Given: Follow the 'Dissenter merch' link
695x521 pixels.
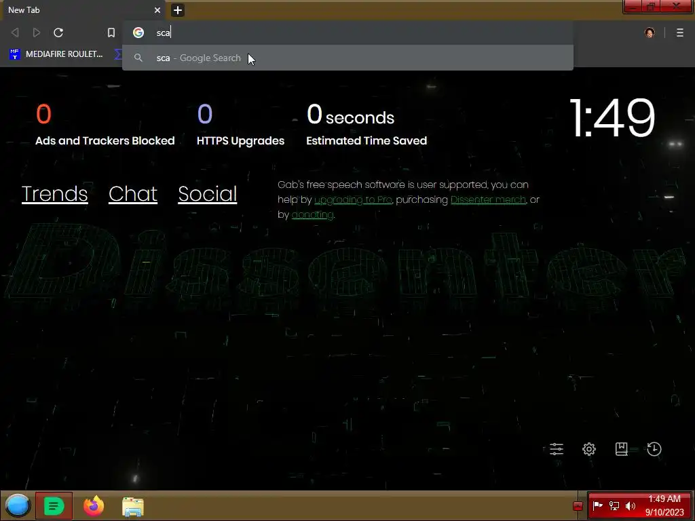Looking at the screenshot, I should [x=488, y=200].
